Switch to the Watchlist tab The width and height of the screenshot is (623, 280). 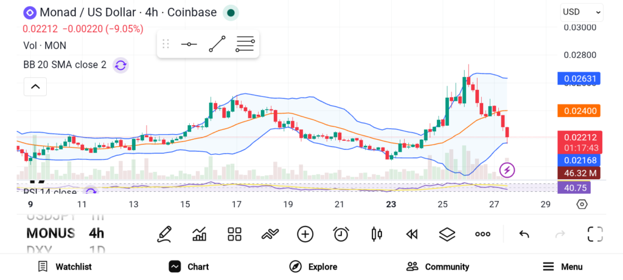65,267
